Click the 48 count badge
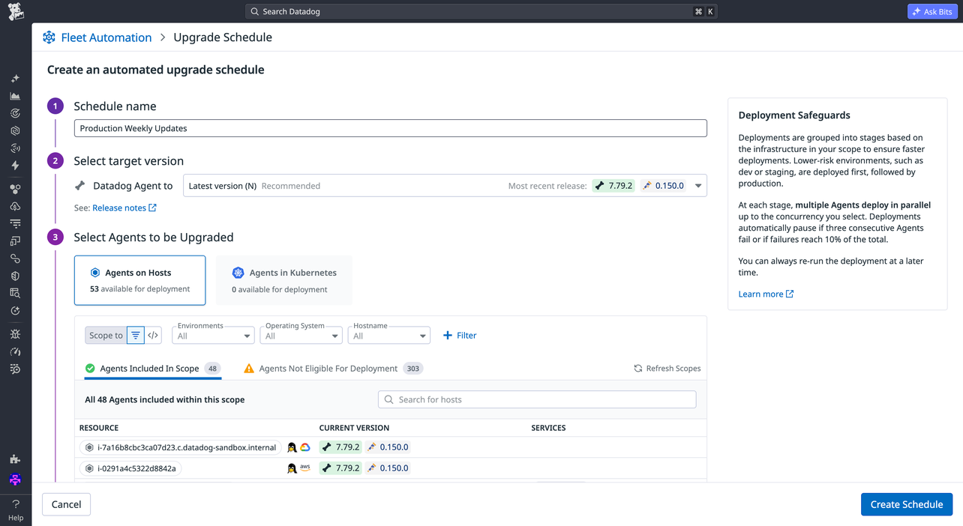Image resolution: width=963 pixels, height=526 pixels. 213,369
